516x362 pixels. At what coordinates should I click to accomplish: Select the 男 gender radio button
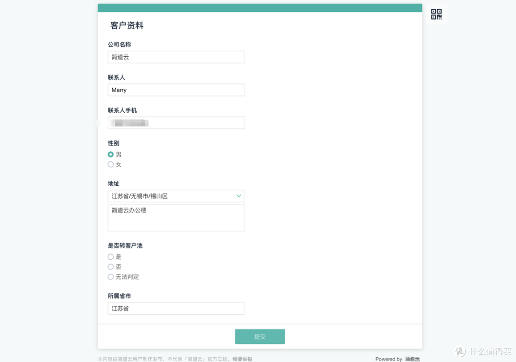[110, 154]
